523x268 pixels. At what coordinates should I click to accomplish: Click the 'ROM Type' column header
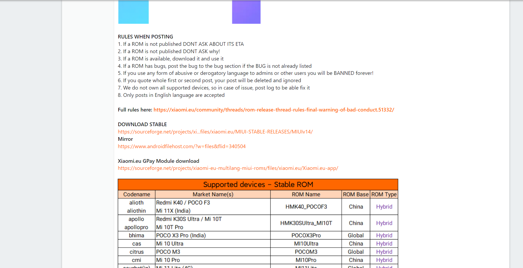[384, 194]
